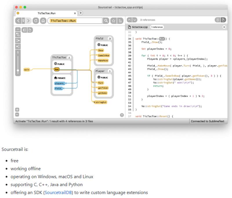The image size is (232, 198).
Task: Open the bookmark list manager
Action: pos(120,21)
